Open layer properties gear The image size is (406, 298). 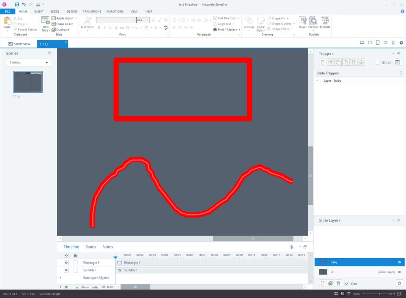pyautogui.click(x=399, y=283)
